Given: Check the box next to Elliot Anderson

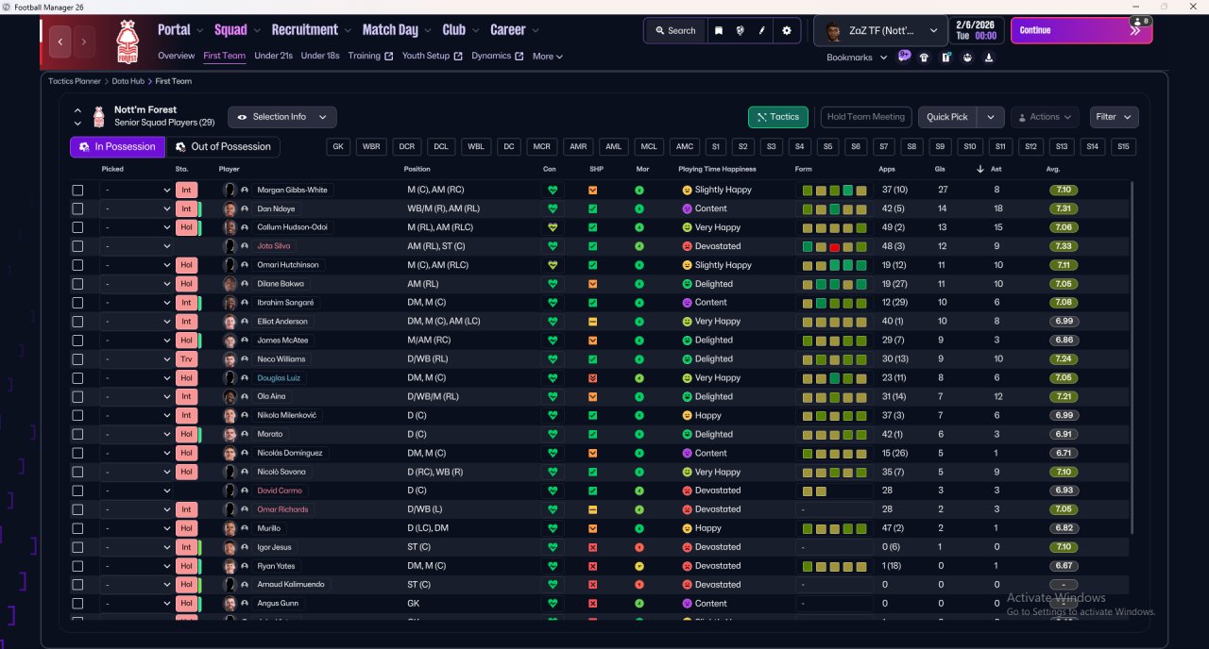Looking at the screenshot, I should 77,322.
